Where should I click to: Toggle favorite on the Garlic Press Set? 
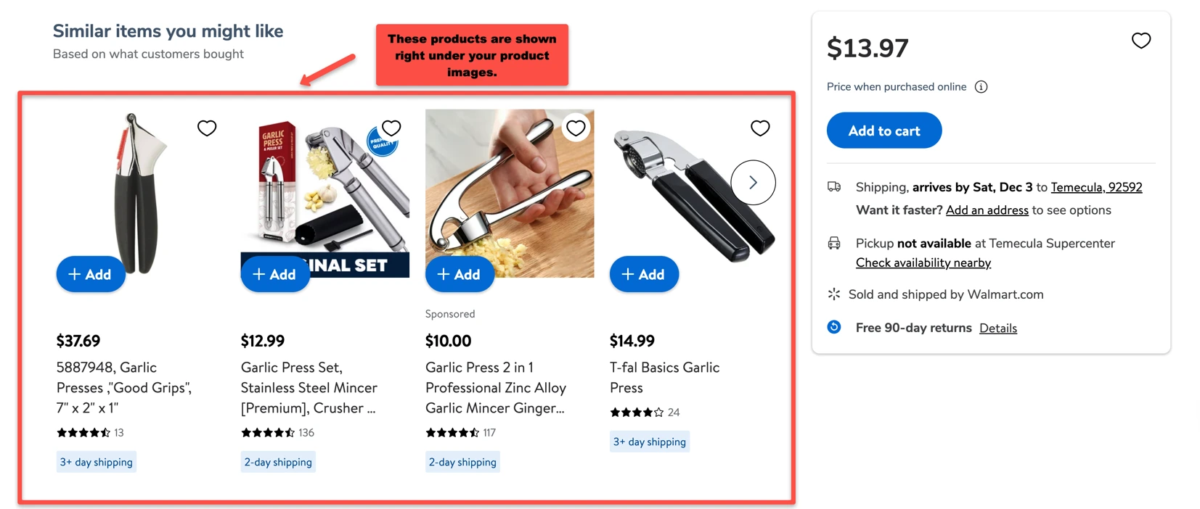click(x=391, y=128)
